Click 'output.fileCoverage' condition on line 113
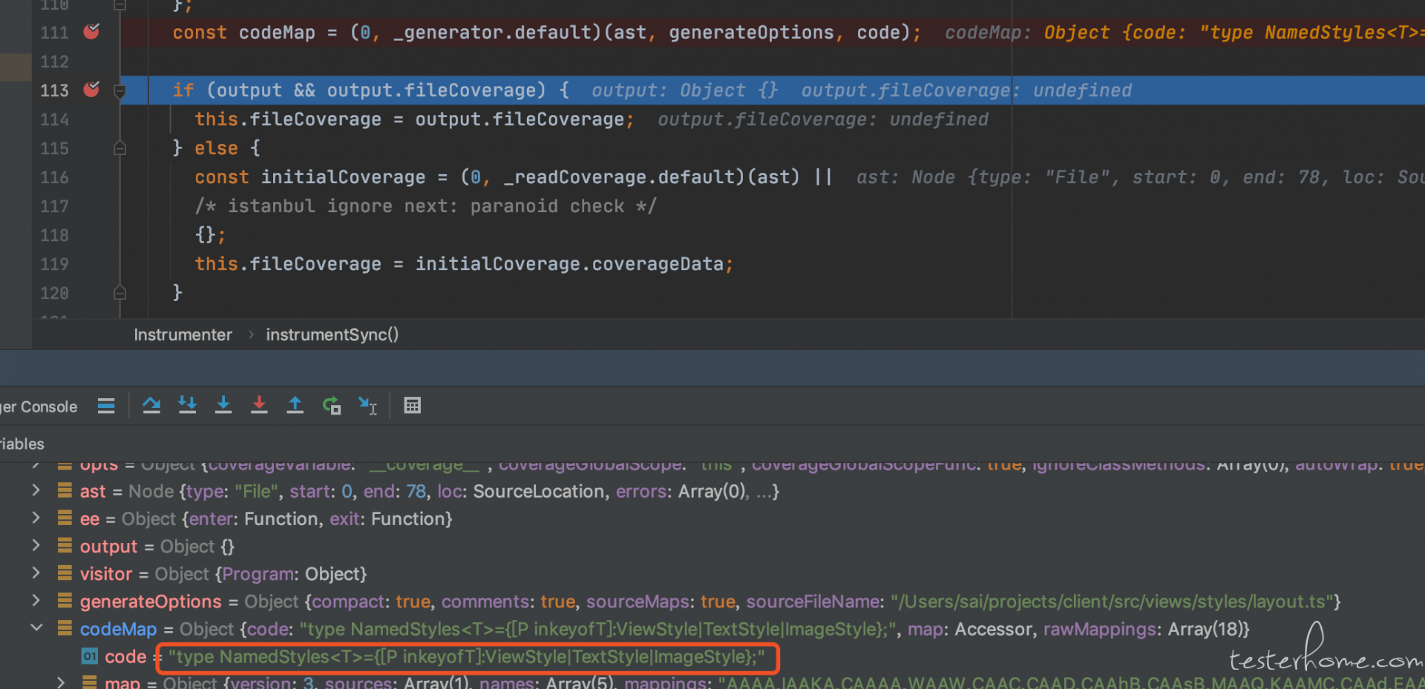This screenshot has width=1425, height=689. 436,90
